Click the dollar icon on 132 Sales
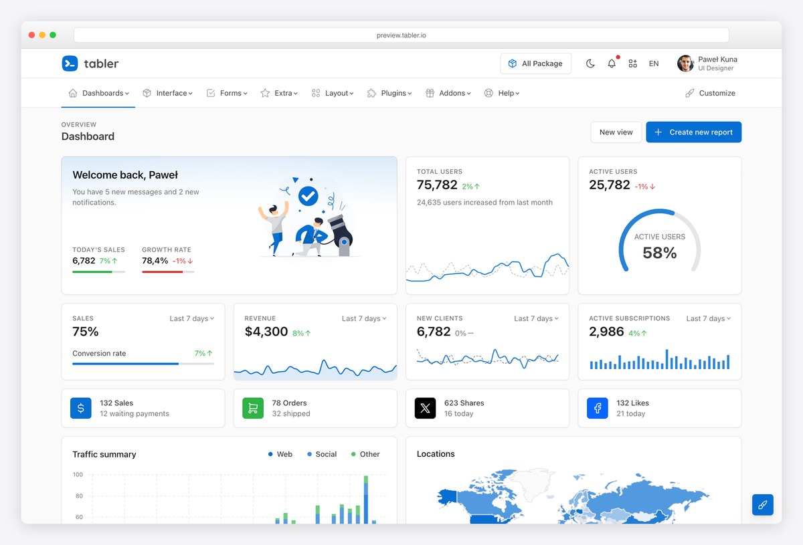 (81, 408)
